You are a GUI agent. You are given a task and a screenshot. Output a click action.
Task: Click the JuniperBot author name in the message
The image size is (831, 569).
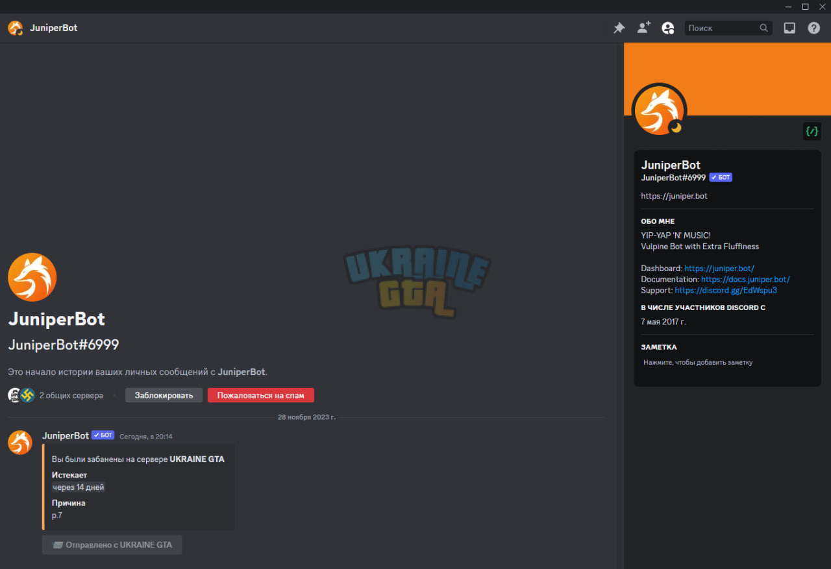(x=66, y=436)
